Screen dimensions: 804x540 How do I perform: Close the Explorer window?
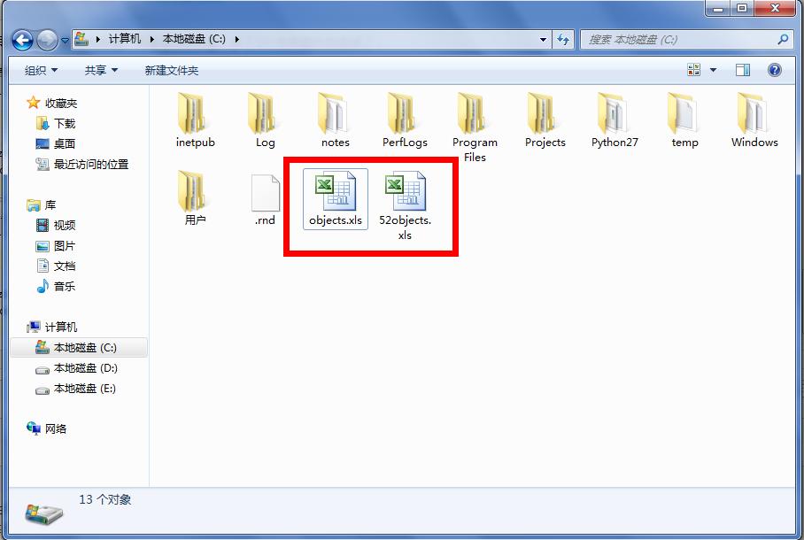(775, 8)
